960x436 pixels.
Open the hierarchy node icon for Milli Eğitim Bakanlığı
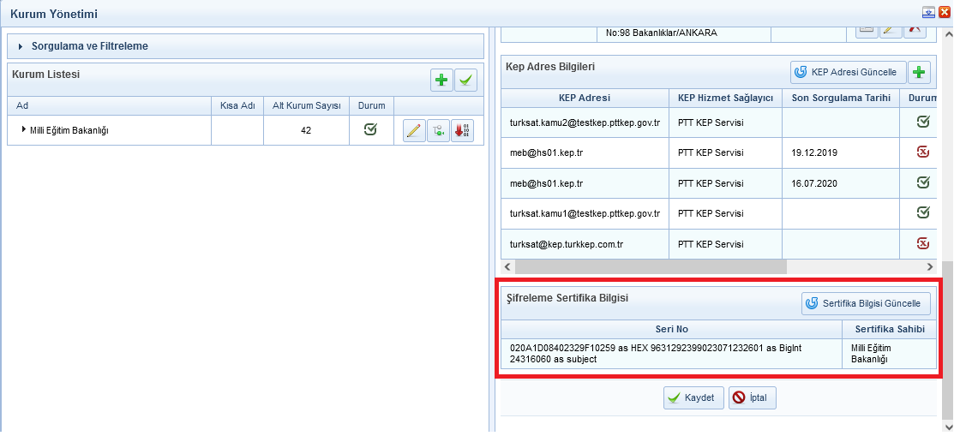438,130
